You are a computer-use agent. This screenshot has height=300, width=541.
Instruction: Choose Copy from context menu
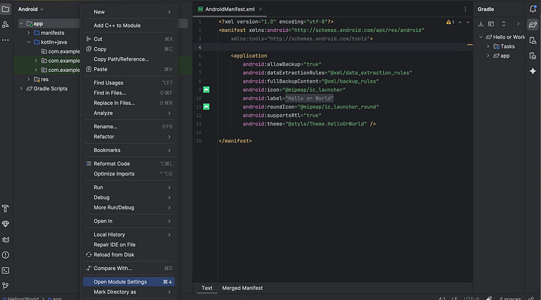click(x=128, y=49)
